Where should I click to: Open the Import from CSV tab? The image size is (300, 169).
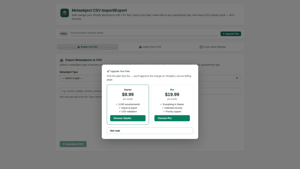pyautogui.click(x=150, y=47)
